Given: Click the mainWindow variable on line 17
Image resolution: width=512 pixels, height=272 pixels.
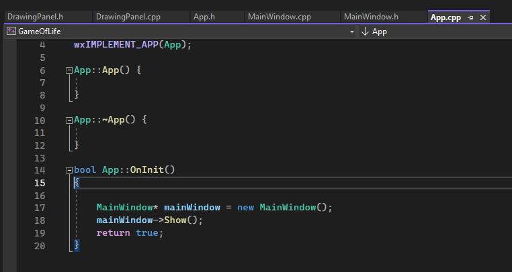Looking at the screenshot, I should tap(192, 208).
